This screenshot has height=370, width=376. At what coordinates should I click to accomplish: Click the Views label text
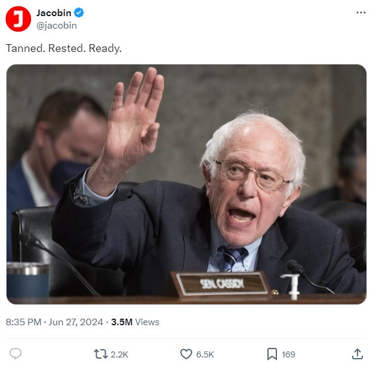click(x=147, y=322)
